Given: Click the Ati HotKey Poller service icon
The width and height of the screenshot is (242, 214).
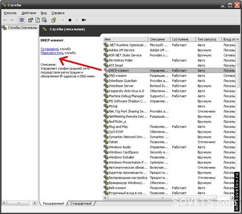Looking at the screenshot, I should point(106,60).
